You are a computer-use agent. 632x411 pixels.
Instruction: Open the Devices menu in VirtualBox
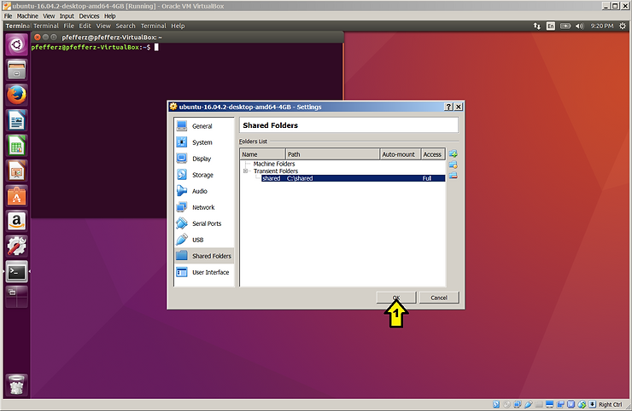pos(90,16)
